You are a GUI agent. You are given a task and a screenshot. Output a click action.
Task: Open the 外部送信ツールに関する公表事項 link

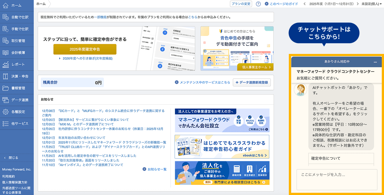click(x=16, y=190)
